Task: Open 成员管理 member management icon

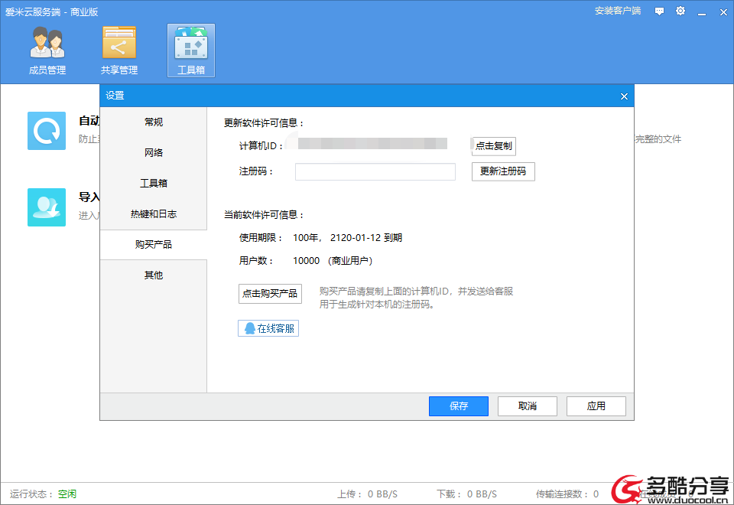Action: (47, 50)
